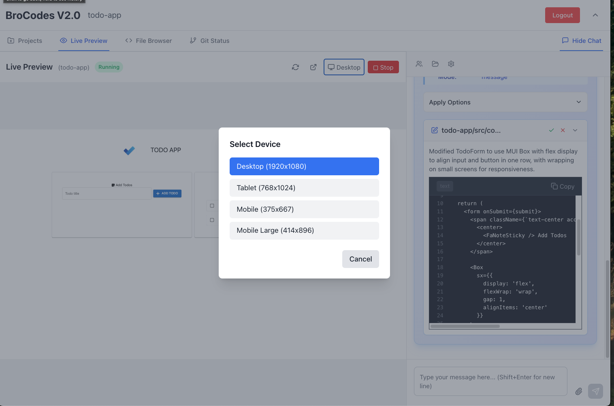This screenshot has height=406, width=614.
Task: Click the TODO APP checkmark logo
Action: 129,151
